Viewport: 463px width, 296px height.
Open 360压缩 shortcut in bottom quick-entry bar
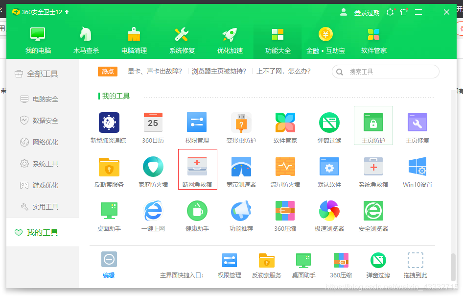[341, 265]
